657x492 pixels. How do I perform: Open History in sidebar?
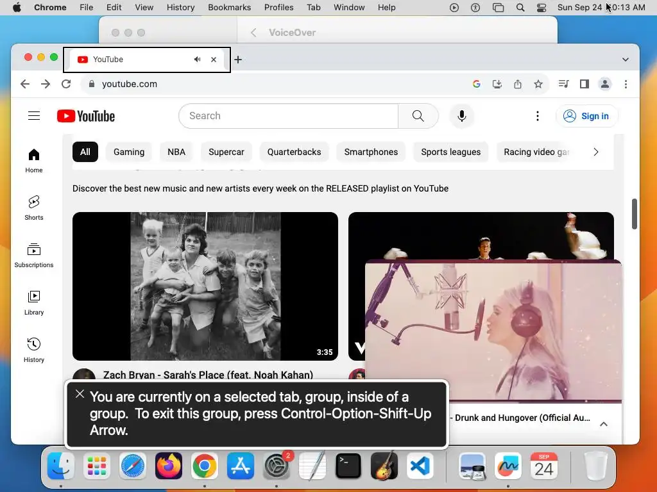[x=34, y=350]
